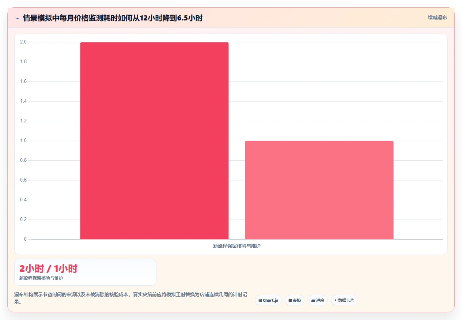The width and height of the screenshot is (462, 320).
Task: Click the y-axis value 1.6
Action: pyautogui.click(x=23, y=81)
